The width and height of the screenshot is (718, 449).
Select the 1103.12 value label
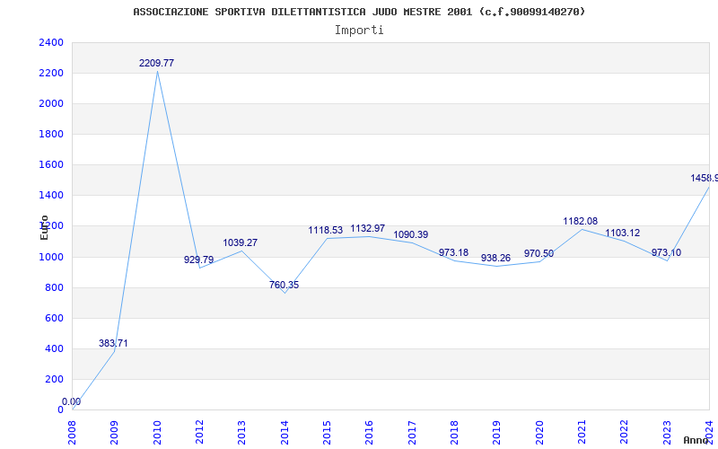click(622, 233)
